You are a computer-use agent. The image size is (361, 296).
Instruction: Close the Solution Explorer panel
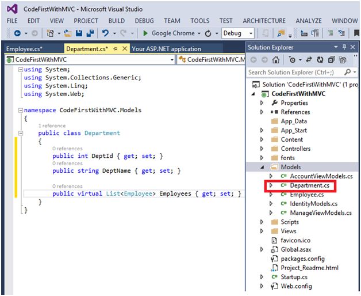point(352,47)
